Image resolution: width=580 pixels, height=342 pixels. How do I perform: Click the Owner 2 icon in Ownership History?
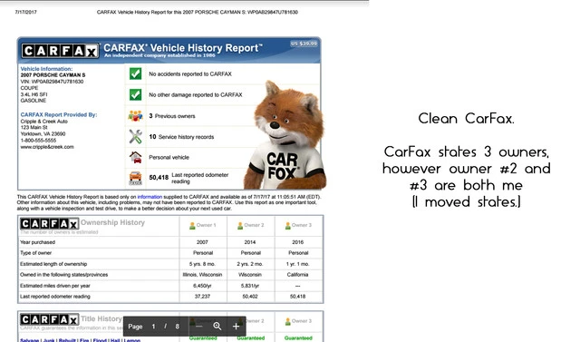tap(240, 225)
